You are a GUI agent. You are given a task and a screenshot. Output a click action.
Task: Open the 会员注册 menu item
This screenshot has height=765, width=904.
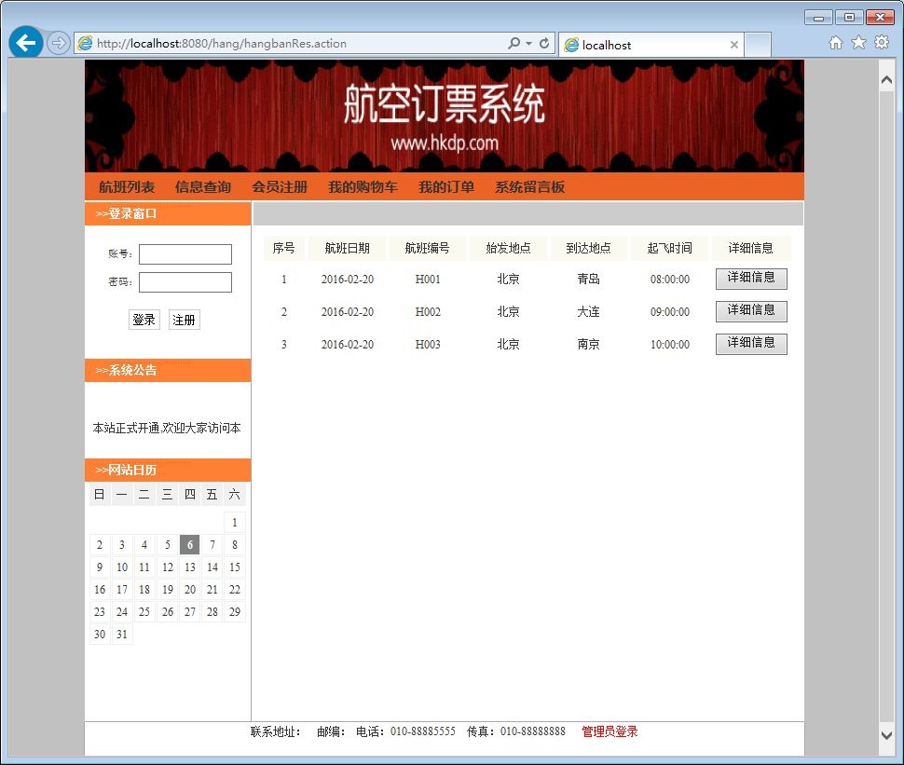point(280,186)
